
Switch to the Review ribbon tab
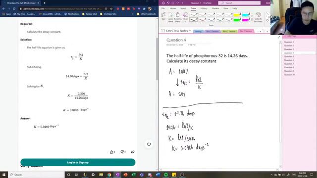coord(215,8)
